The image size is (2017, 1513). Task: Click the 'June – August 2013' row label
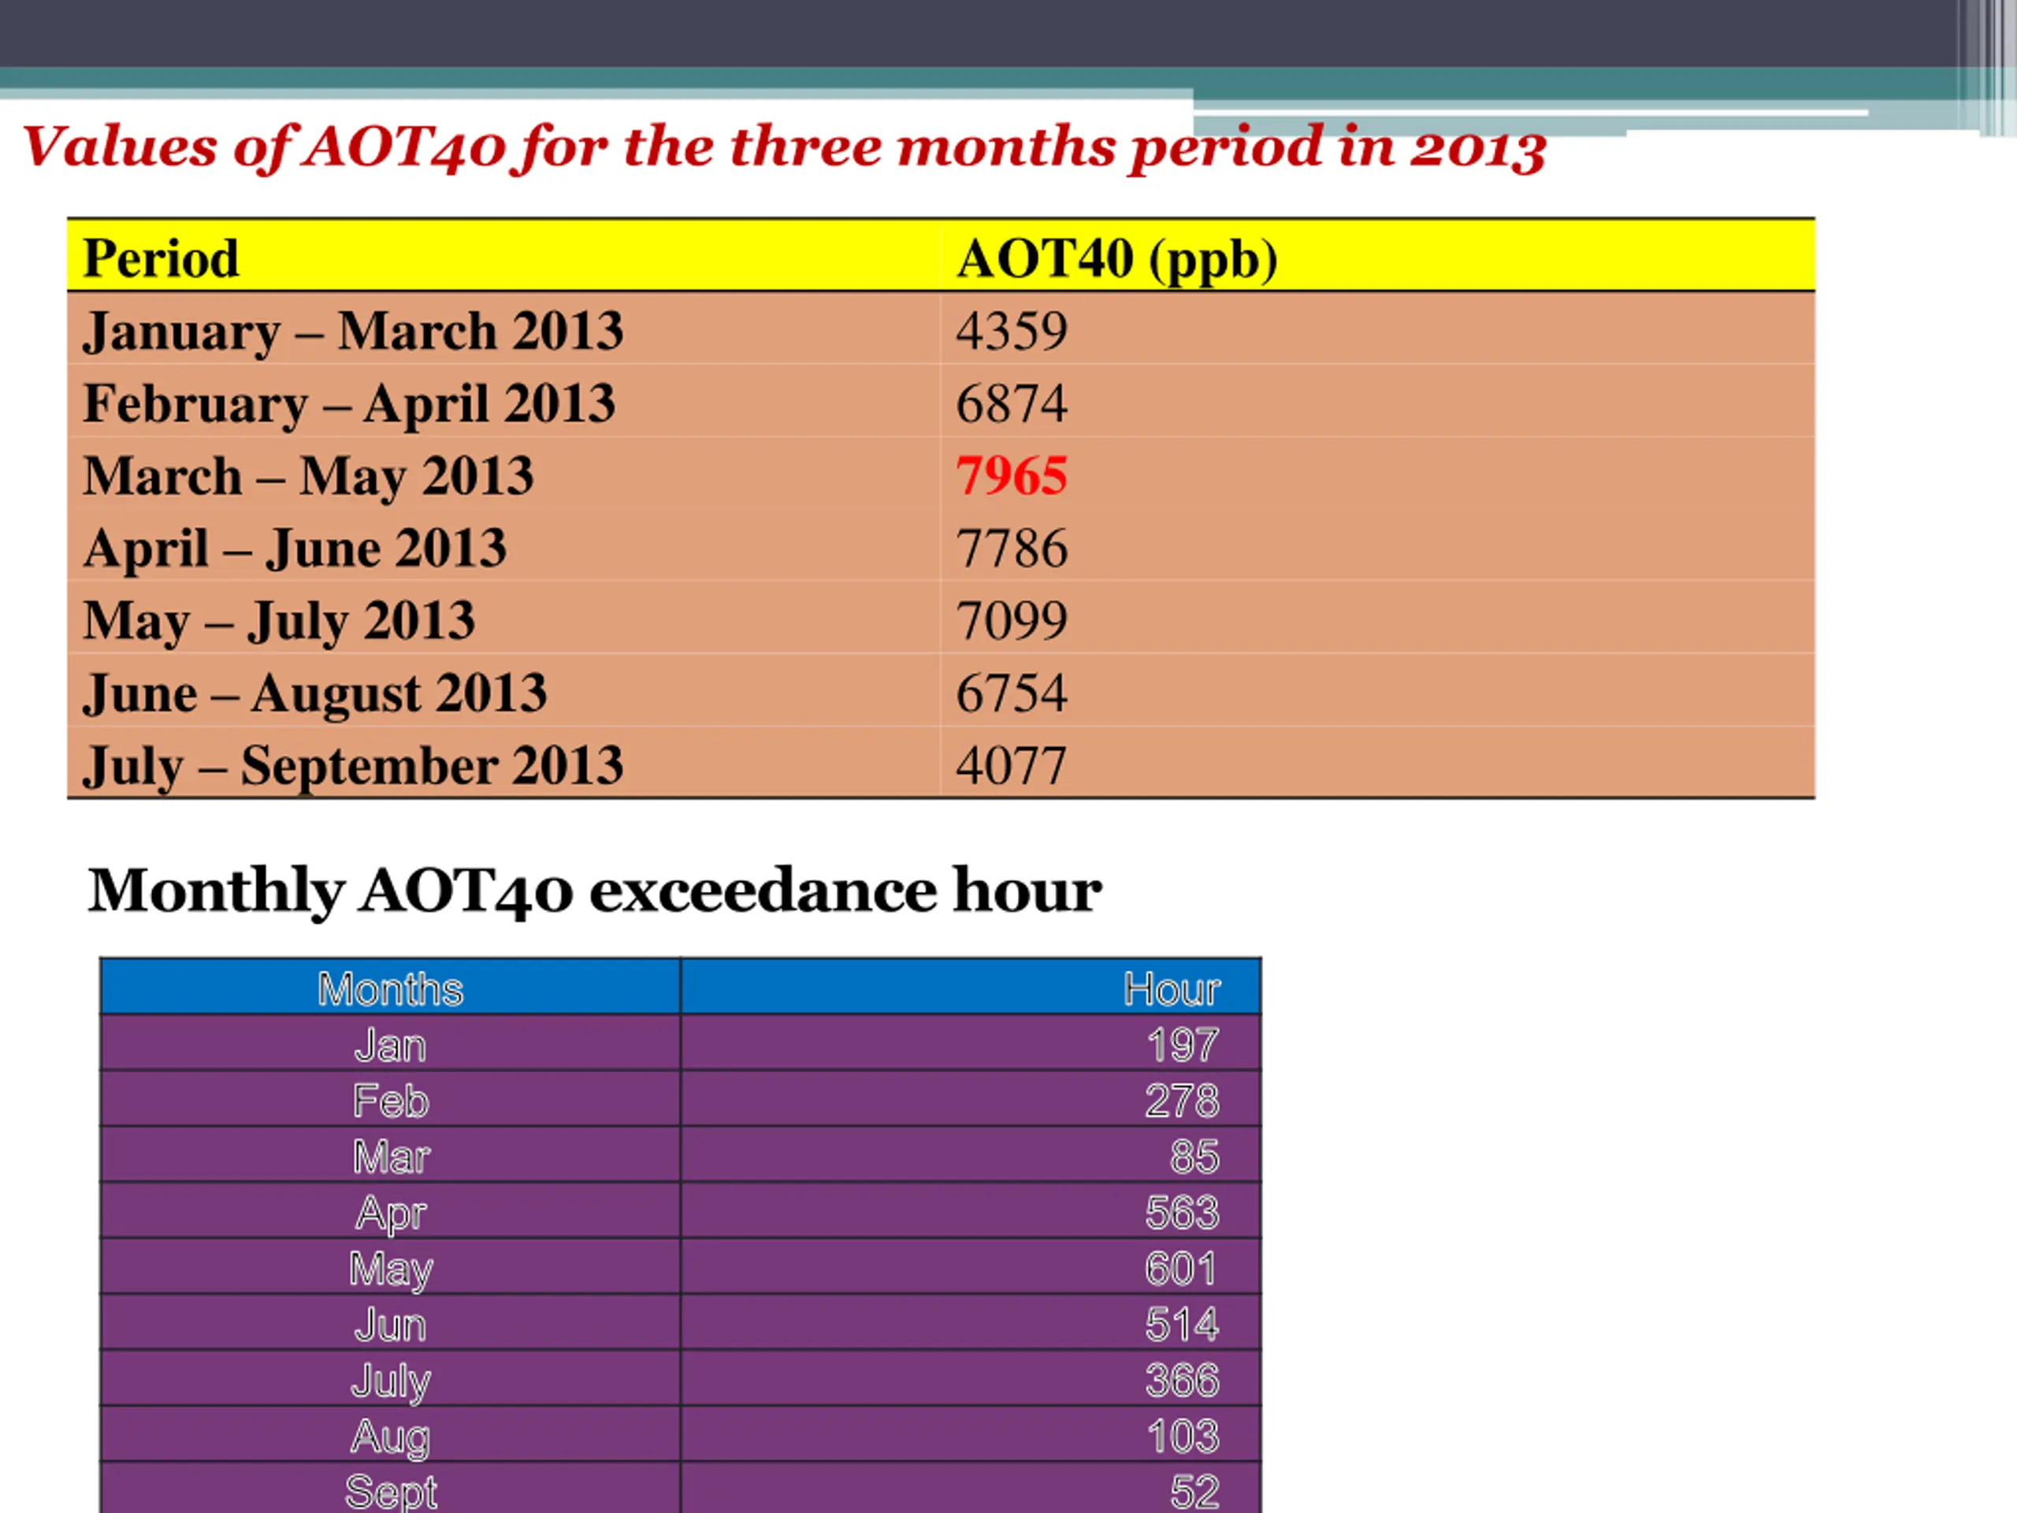314,694
